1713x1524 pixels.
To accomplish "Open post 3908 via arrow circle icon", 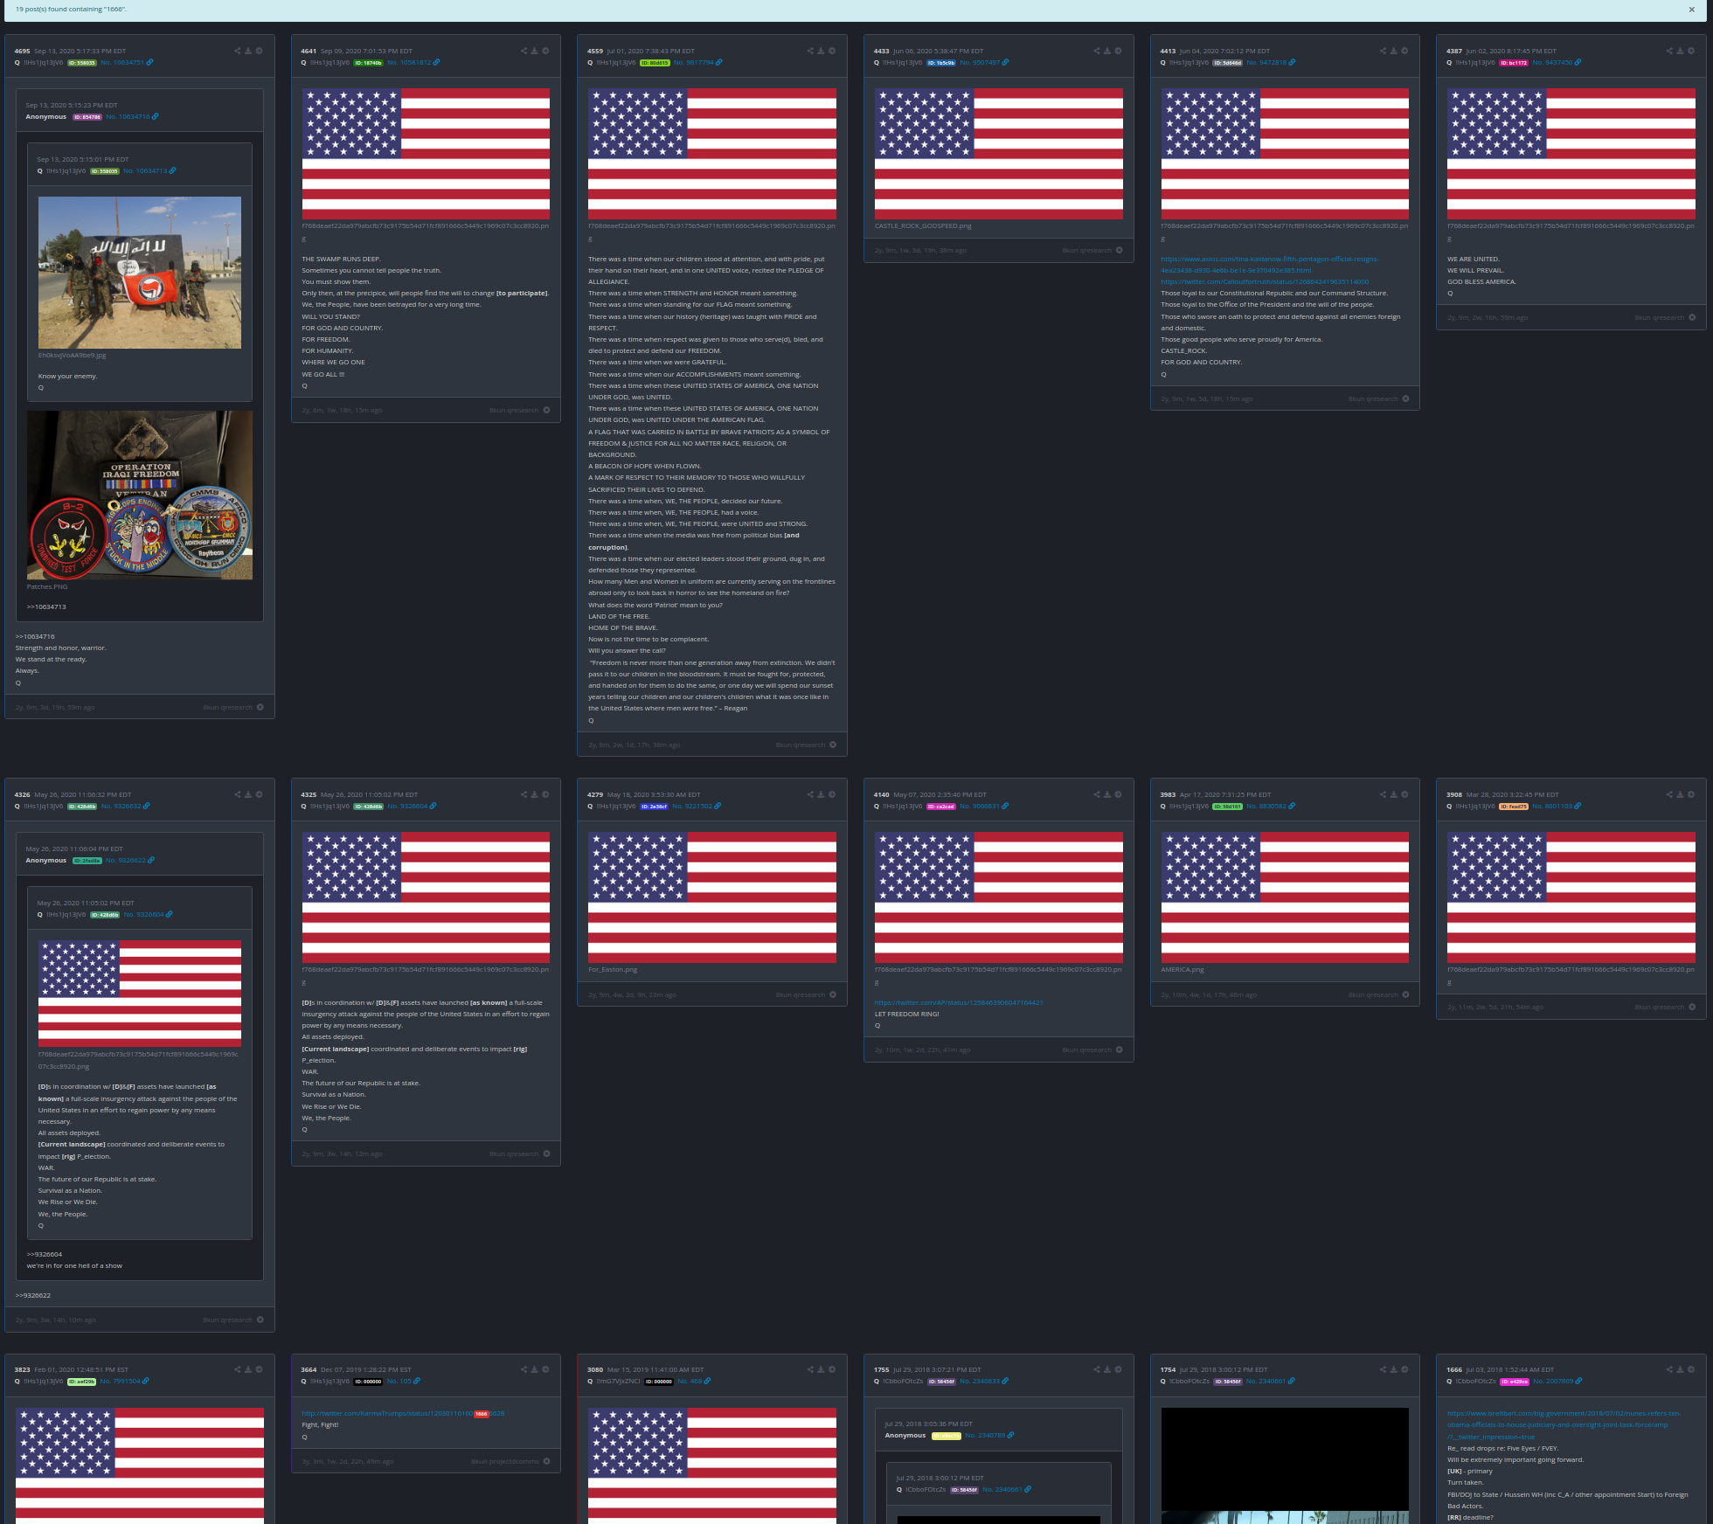I will [x=1691, y=794].
